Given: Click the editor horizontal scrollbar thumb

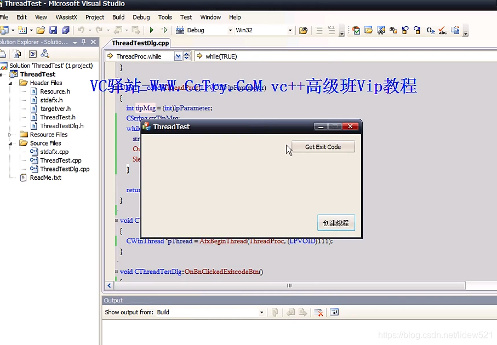Looking at the screenshot, I should 289,285.
